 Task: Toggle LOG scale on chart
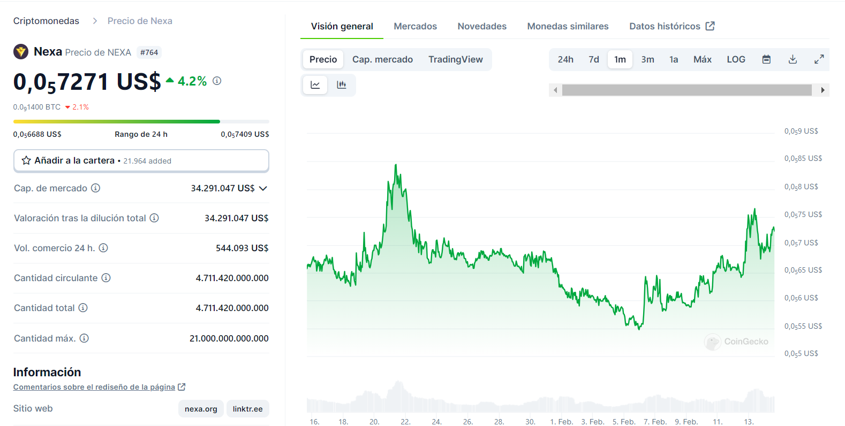click(736, 59)
